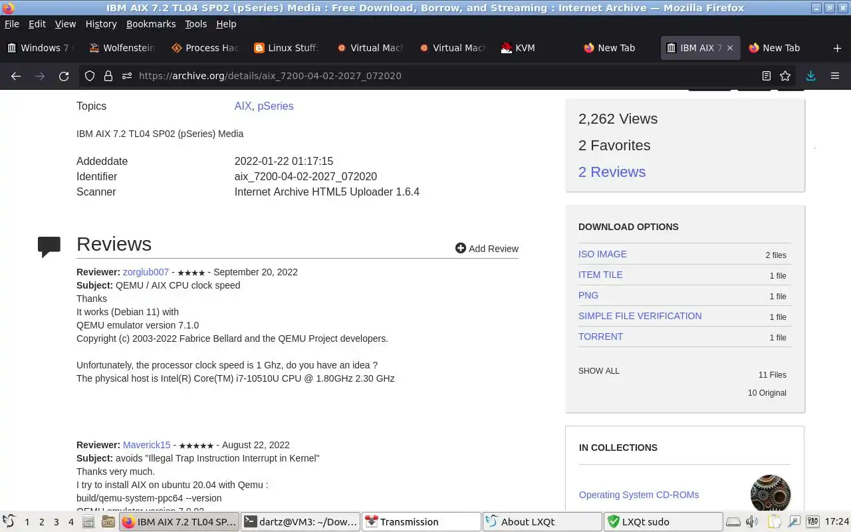Show site security padlock information
Image resolution: width=851 pixels, height=532 pixels.
(x=108, y=76)
